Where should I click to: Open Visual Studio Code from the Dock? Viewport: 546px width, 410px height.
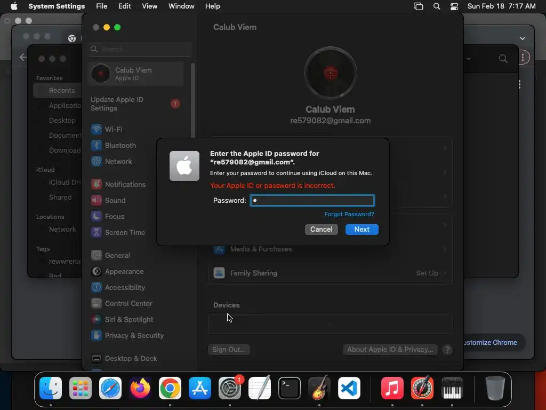click(349, 388)
